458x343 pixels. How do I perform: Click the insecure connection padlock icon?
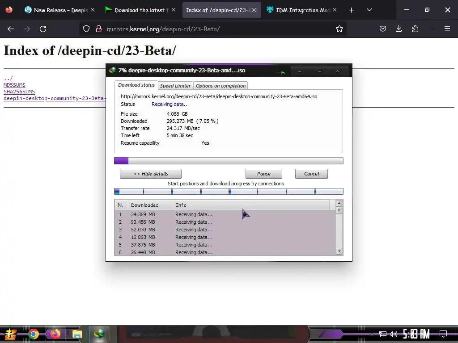tap(99, 29)
